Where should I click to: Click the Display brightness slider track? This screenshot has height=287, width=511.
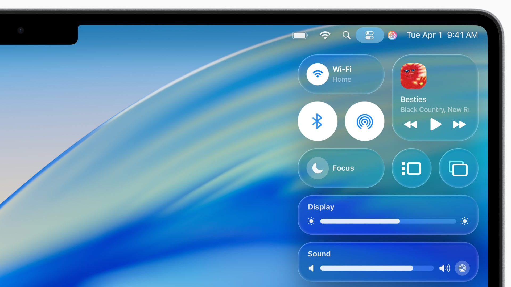[388, 221]
